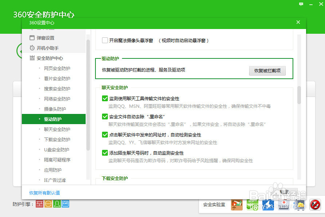The height and width of the screenshot is (217, 325).
Task: Click the red protection engine icon
Action: pyautogui.click(x=39, y=204)
